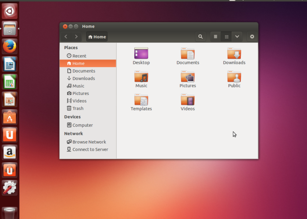307x219 pixels.
Task: Click the Home path bar button
Action: 97,37
